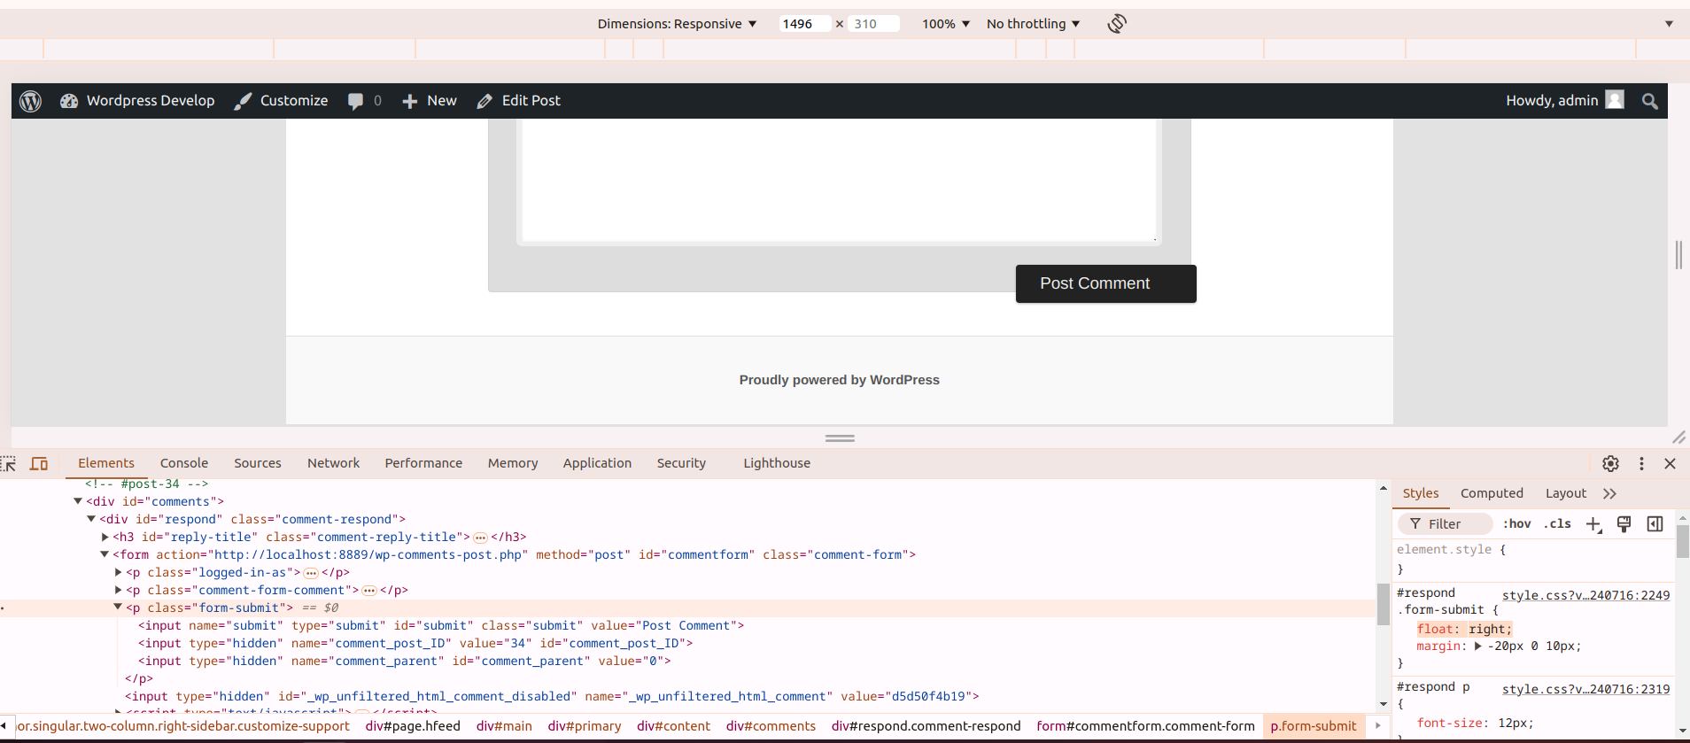This screenshot has height=743, width=1690.
Task: Click breadcrumb p.form-submit
Action: click(x=1313, y=726)
